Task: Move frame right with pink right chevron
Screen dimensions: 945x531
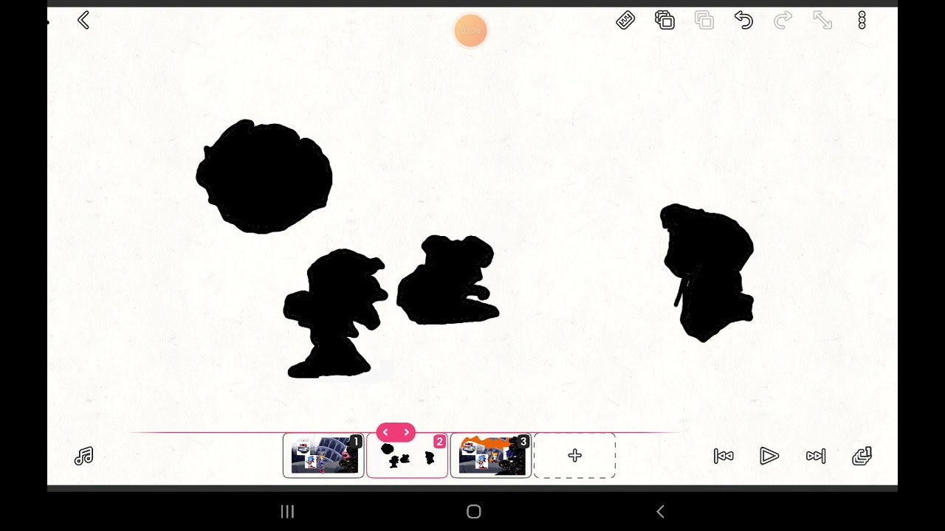Action: pos(406,432)
